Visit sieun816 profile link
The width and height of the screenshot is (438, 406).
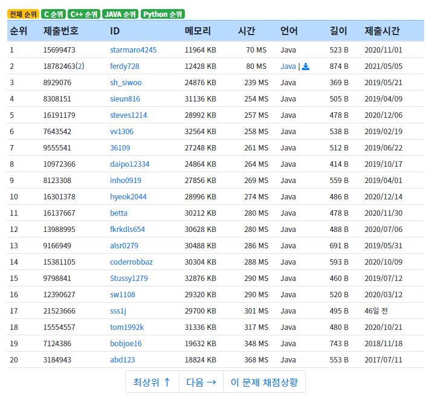pyautogui.click(x=125, y=99)
